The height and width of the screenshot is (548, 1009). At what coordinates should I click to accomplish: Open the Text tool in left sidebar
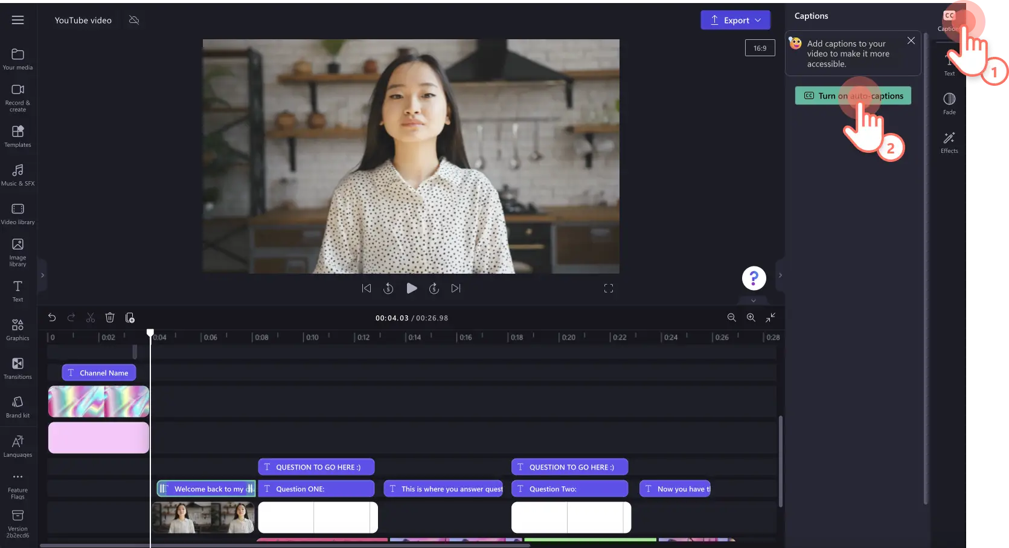point(18,291)
